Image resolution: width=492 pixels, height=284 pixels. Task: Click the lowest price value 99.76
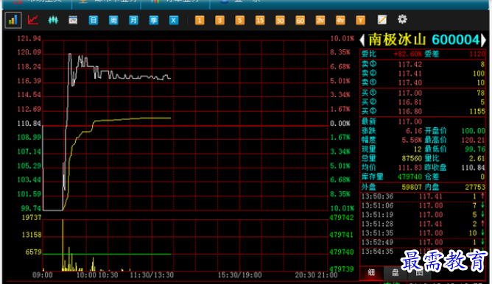[475, 149]
